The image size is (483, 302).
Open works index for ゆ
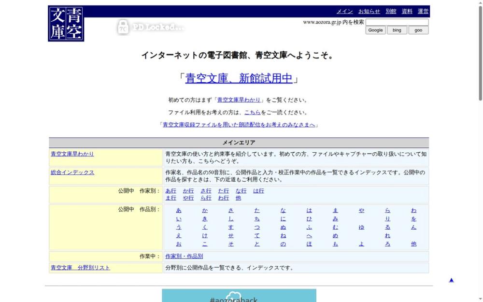(x=361, y=227)
